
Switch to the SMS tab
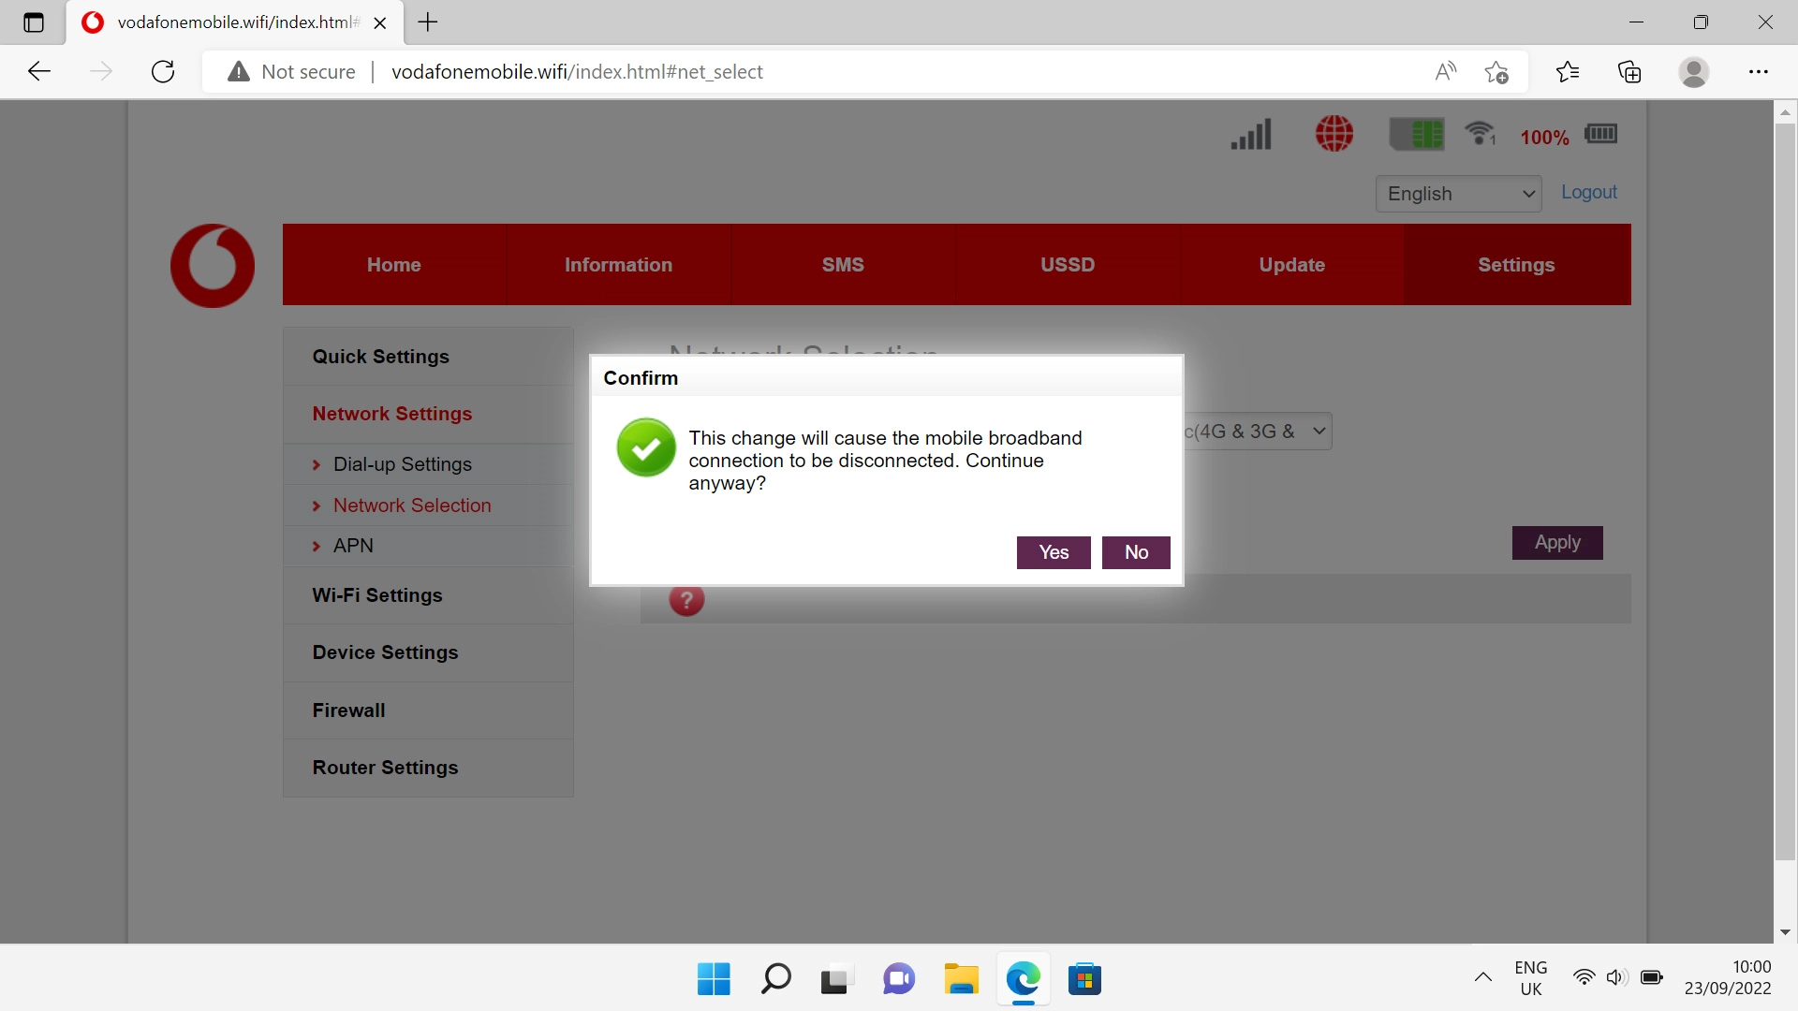[843, 265]
